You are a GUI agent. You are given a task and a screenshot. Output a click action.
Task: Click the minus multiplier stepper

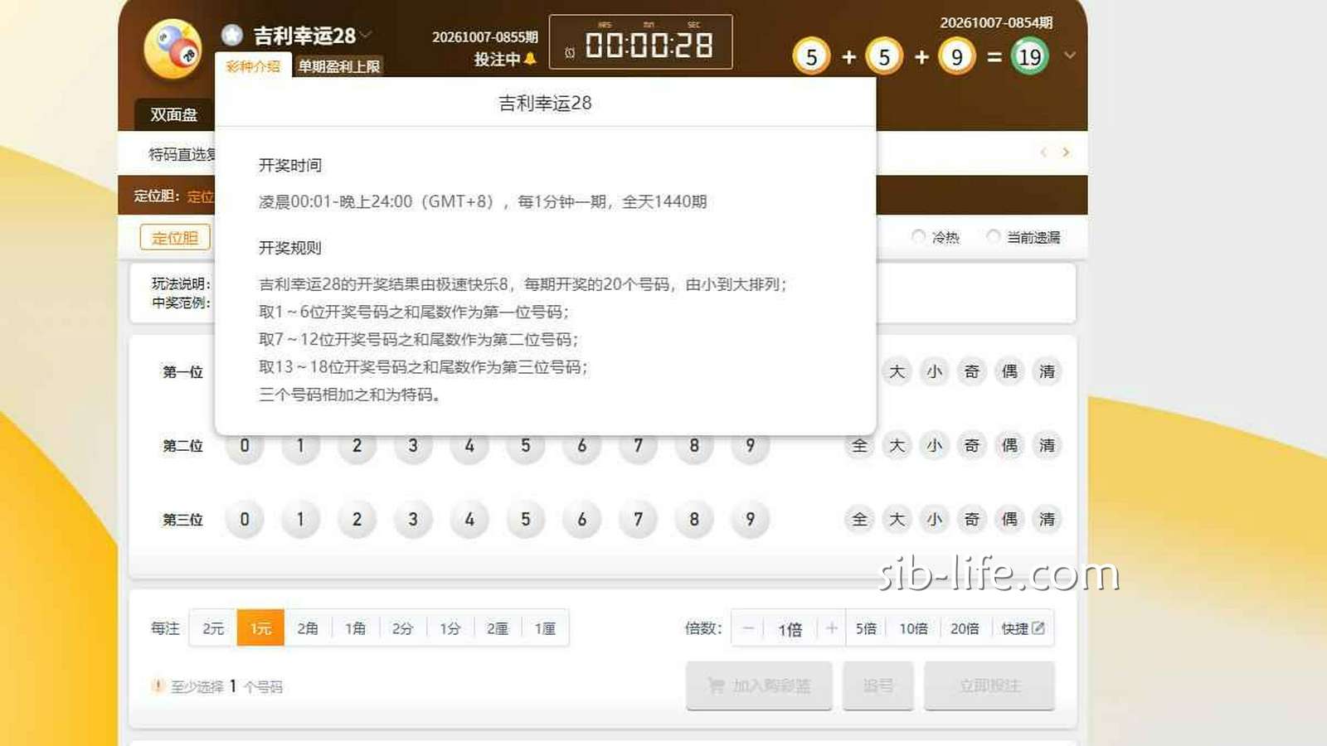tap(748, 628)
